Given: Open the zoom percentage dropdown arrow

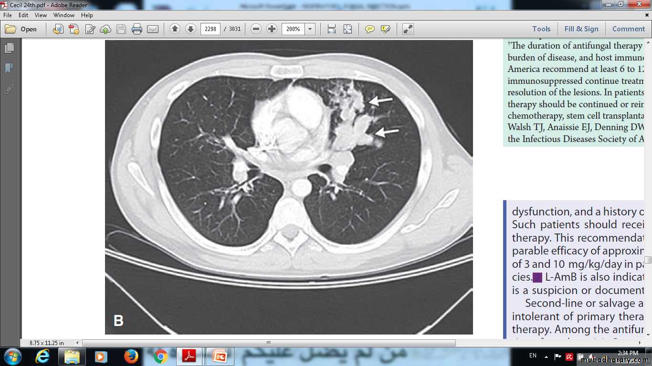Looking at the screenshot, I should point(310,29).
